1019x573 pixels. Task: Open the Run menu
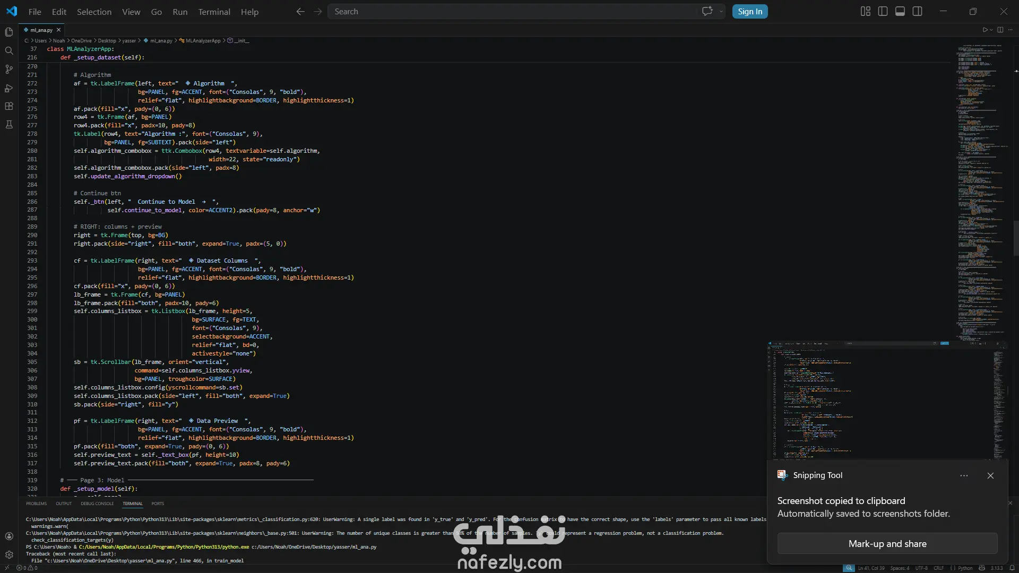click(180, 12)
